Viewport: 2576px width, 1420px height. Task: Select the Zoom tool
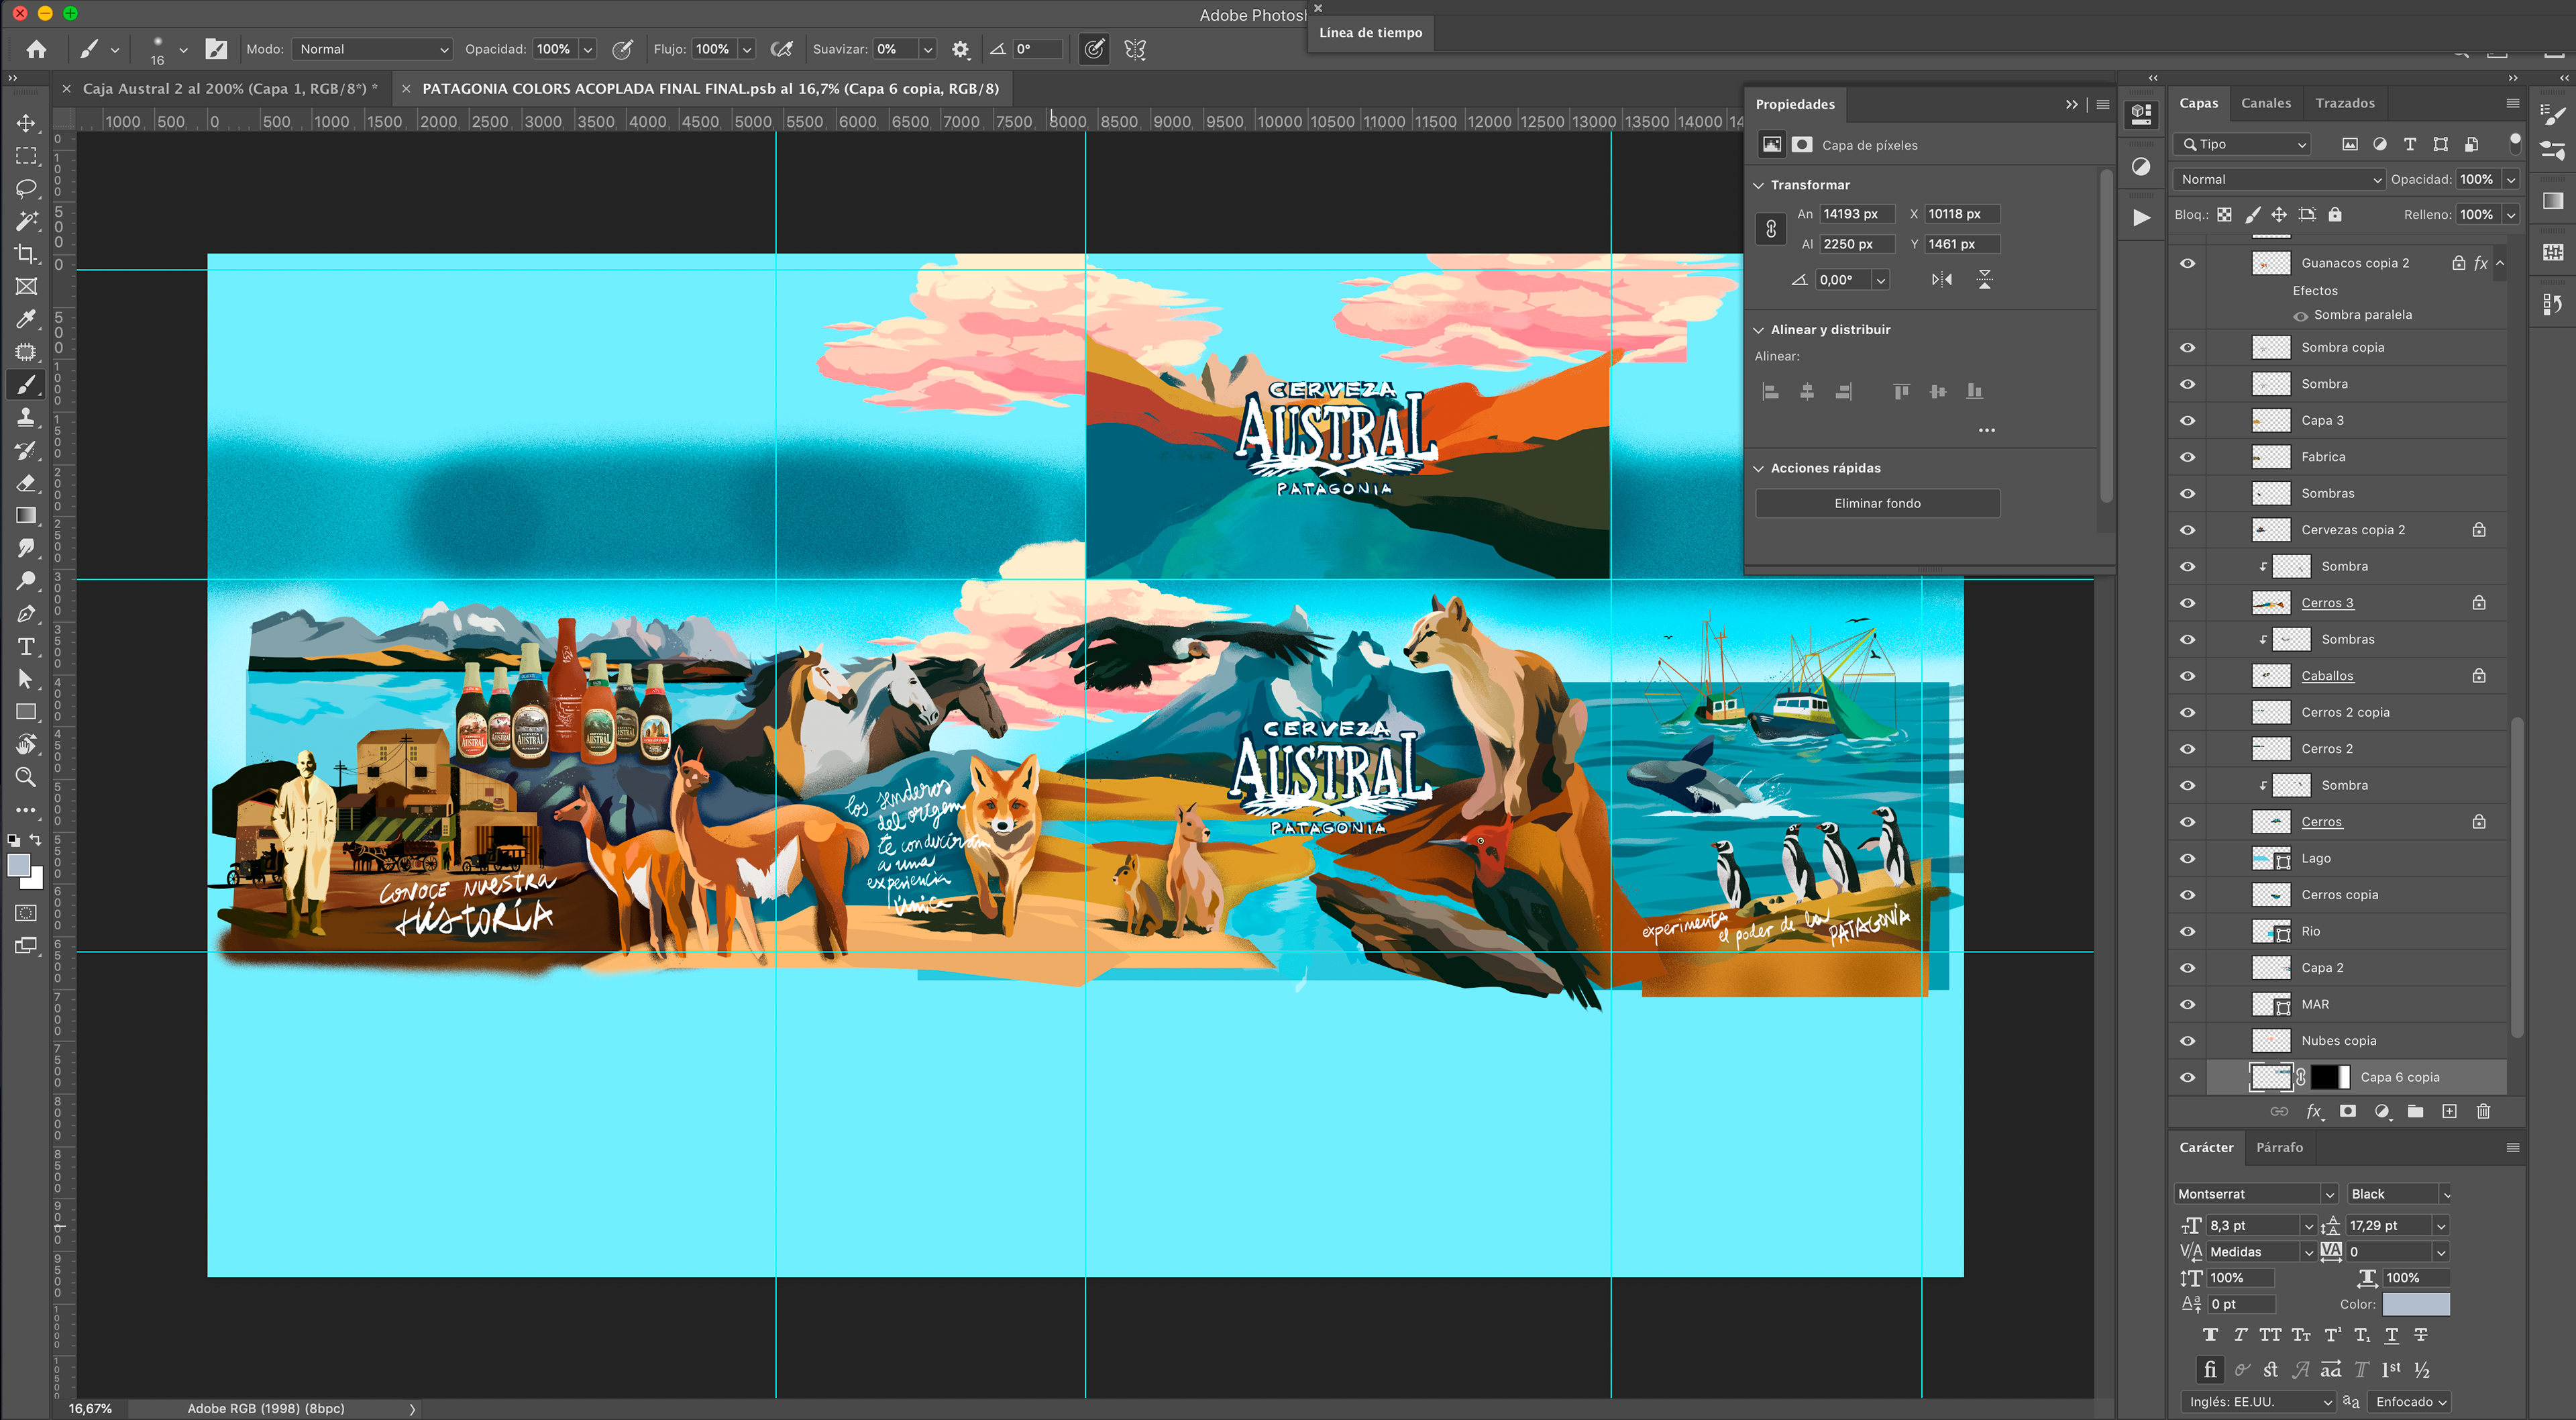point(26,776)
